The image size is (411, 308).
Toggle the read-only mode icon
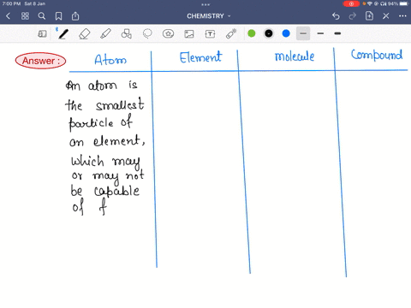[x=42, y=34]
